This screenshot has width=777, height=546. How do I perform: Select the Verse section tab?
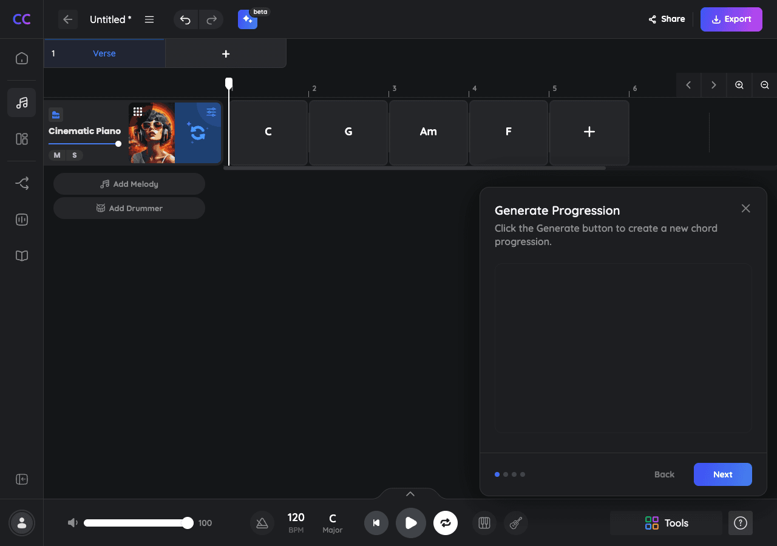point(104,53)
